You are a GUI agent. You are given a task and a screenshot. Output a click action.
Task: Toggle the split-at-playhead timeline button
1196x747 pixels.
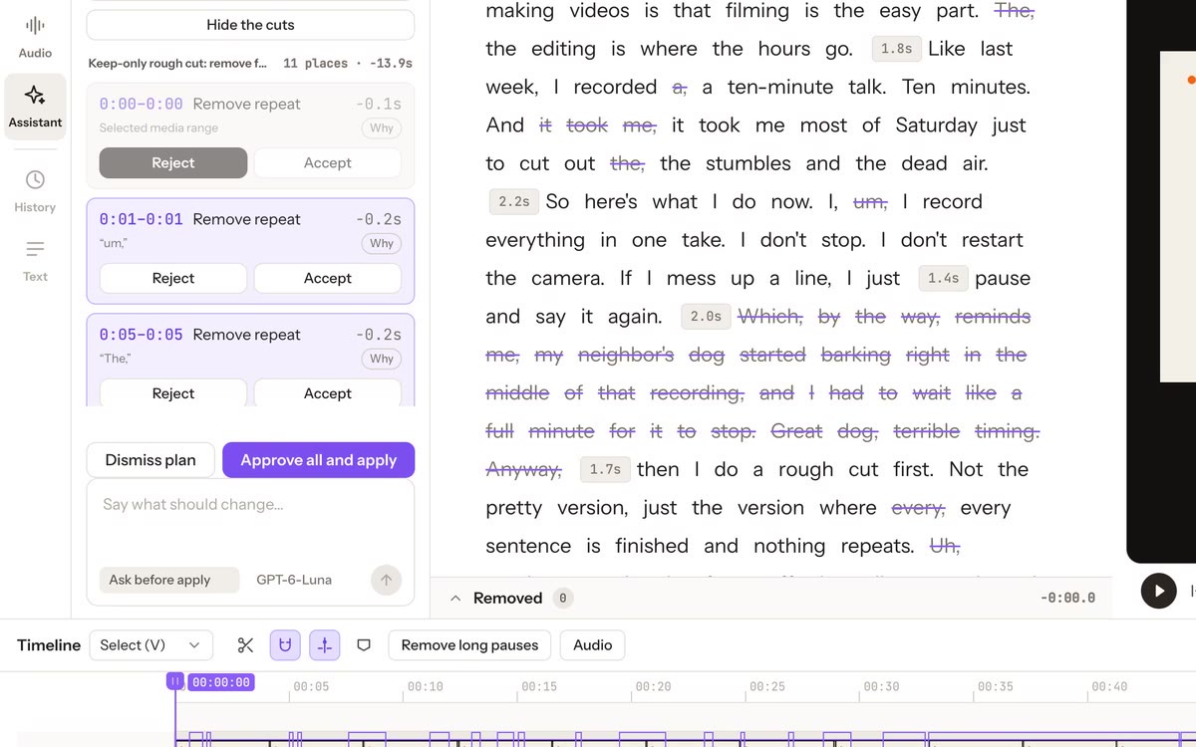[x=324, y=645]
